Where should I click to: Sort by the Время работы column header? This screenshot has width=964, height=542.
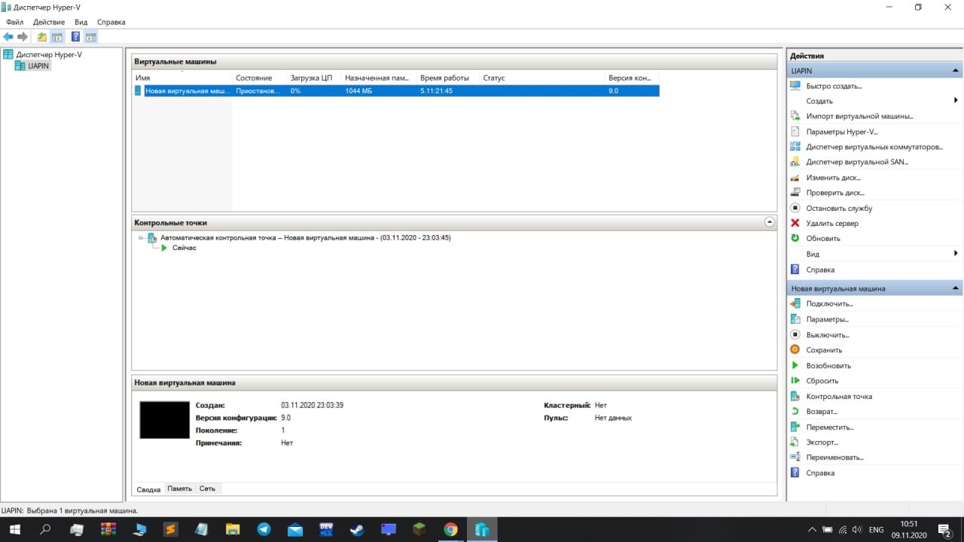(448, 78)
